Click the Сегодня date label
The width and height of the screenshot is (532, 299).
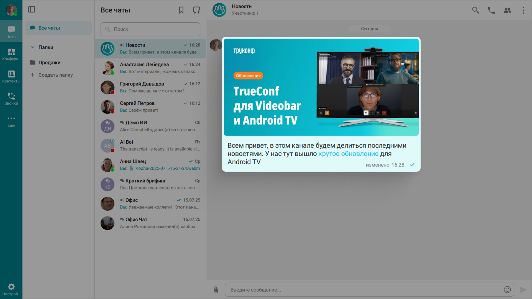(369, 29)
